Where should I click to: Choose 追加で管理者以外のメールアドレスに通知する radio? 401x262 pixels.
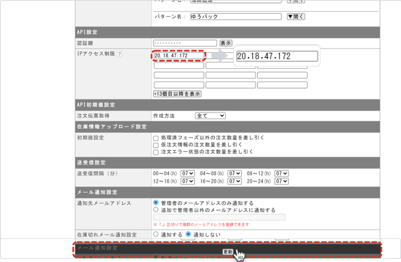click(156, 210)
